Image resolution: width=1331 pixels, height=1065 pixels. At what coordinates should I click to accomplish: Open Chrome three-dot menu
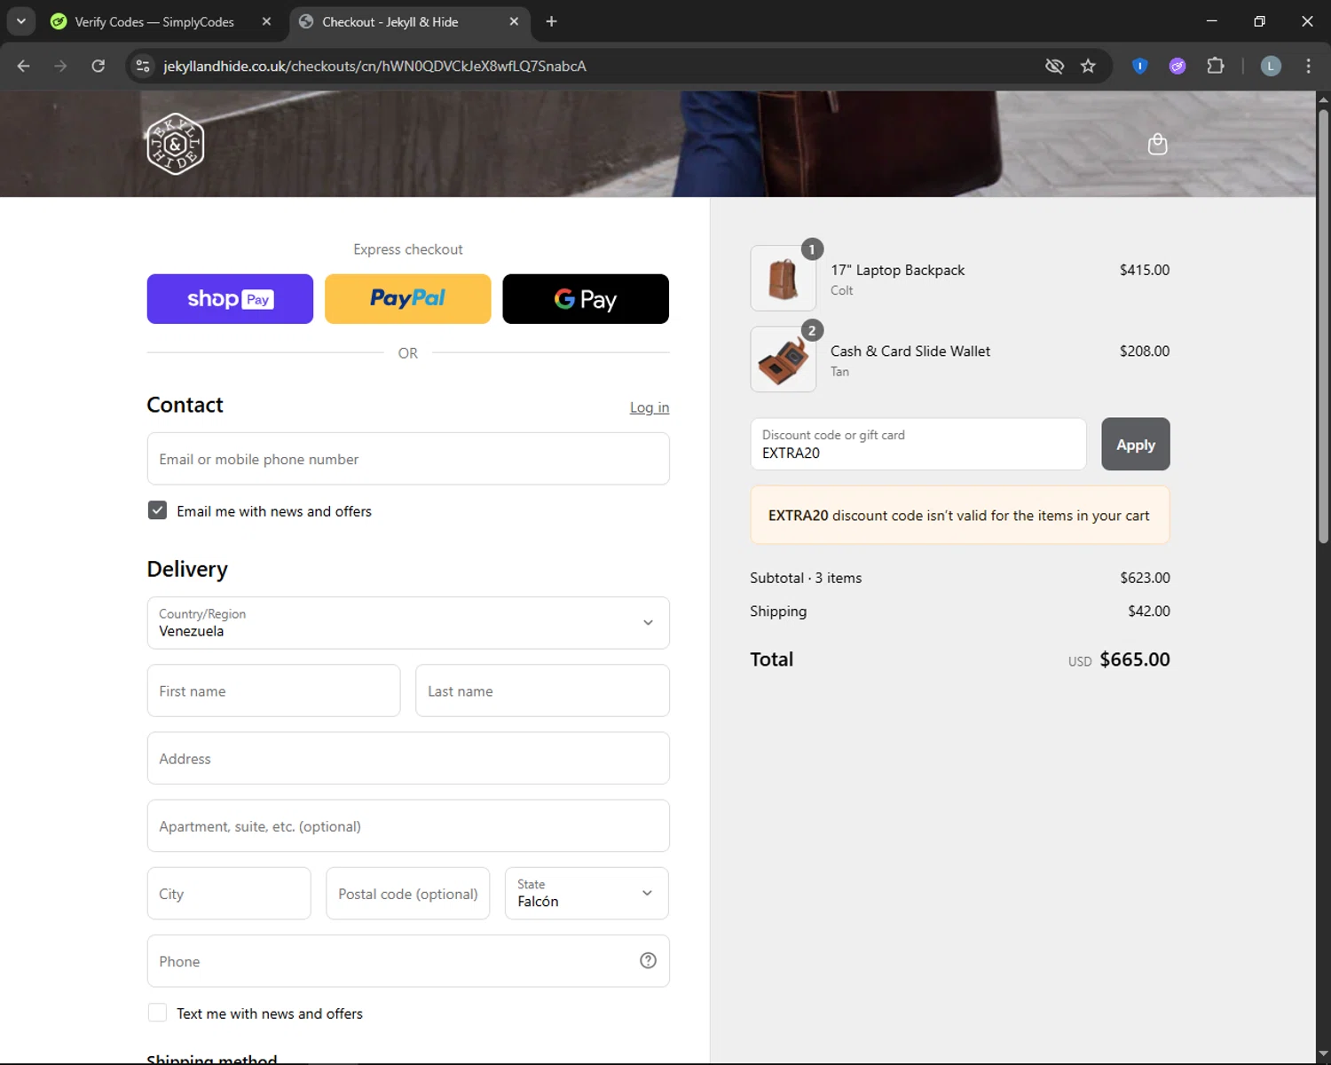tap(1308, 66)
